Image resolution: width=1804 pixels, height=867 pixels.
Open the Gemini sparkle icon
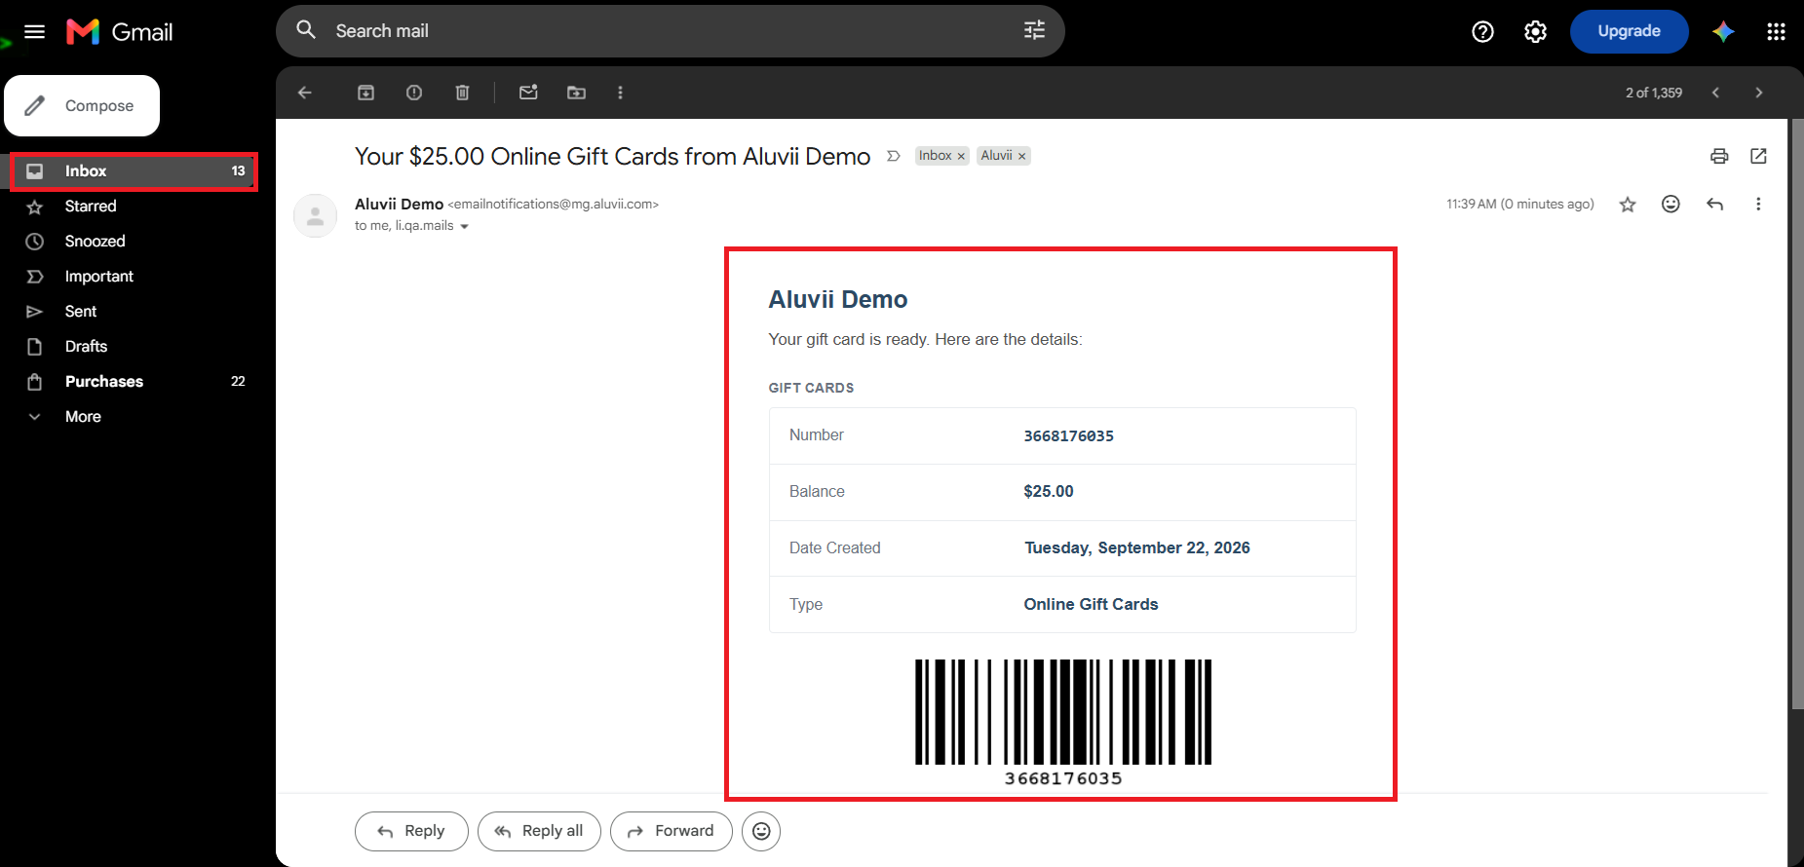coord(1723,31)
